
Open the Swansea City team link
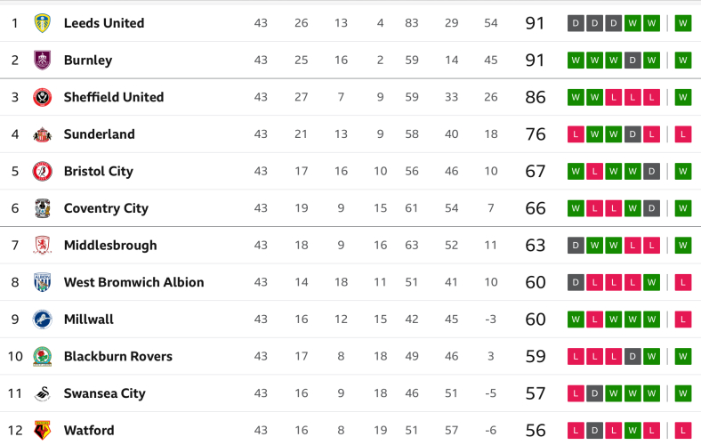point(105,393)
